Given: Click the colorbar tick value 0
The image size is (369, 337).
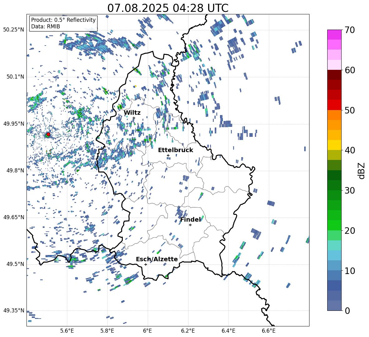Looking at the screenshot, I should tap(347, 311).
